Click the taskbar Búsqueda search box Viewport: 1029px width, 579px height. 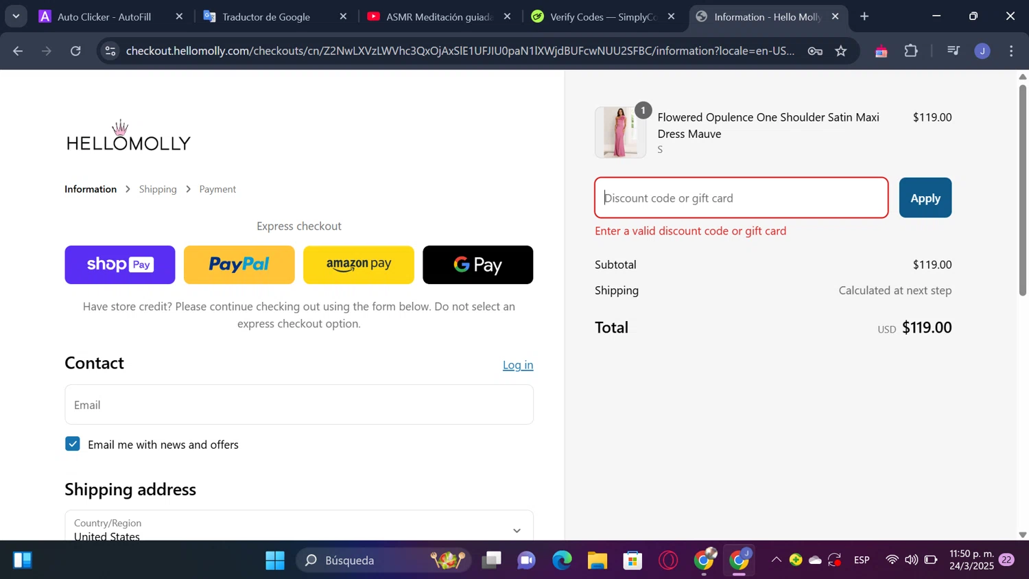click(x=384, y=560)
